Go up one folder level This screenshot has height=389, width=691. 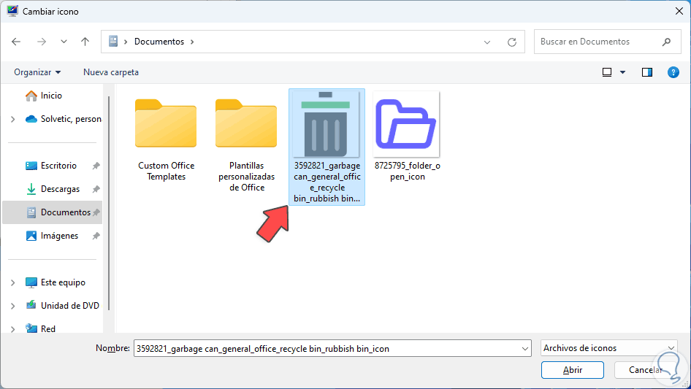pyautogui.click(x=85, y=42)
